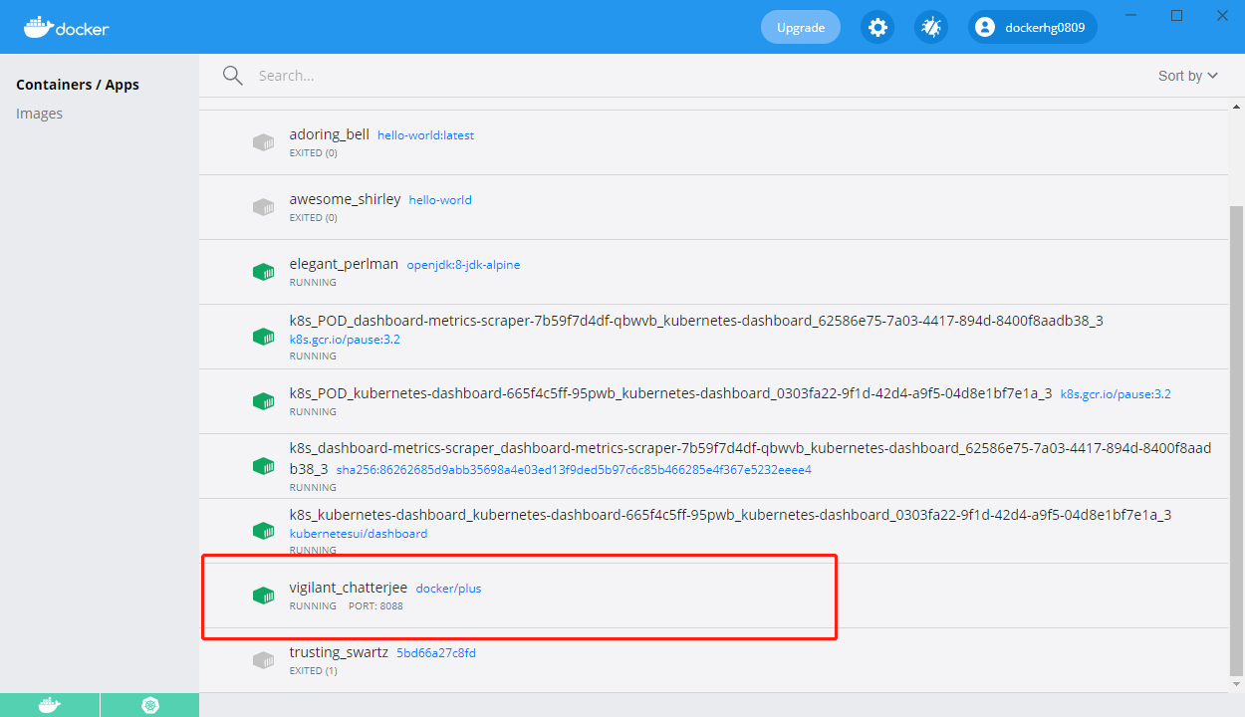Open the Troubleshoot bug icon

click(x=930, y=27)
